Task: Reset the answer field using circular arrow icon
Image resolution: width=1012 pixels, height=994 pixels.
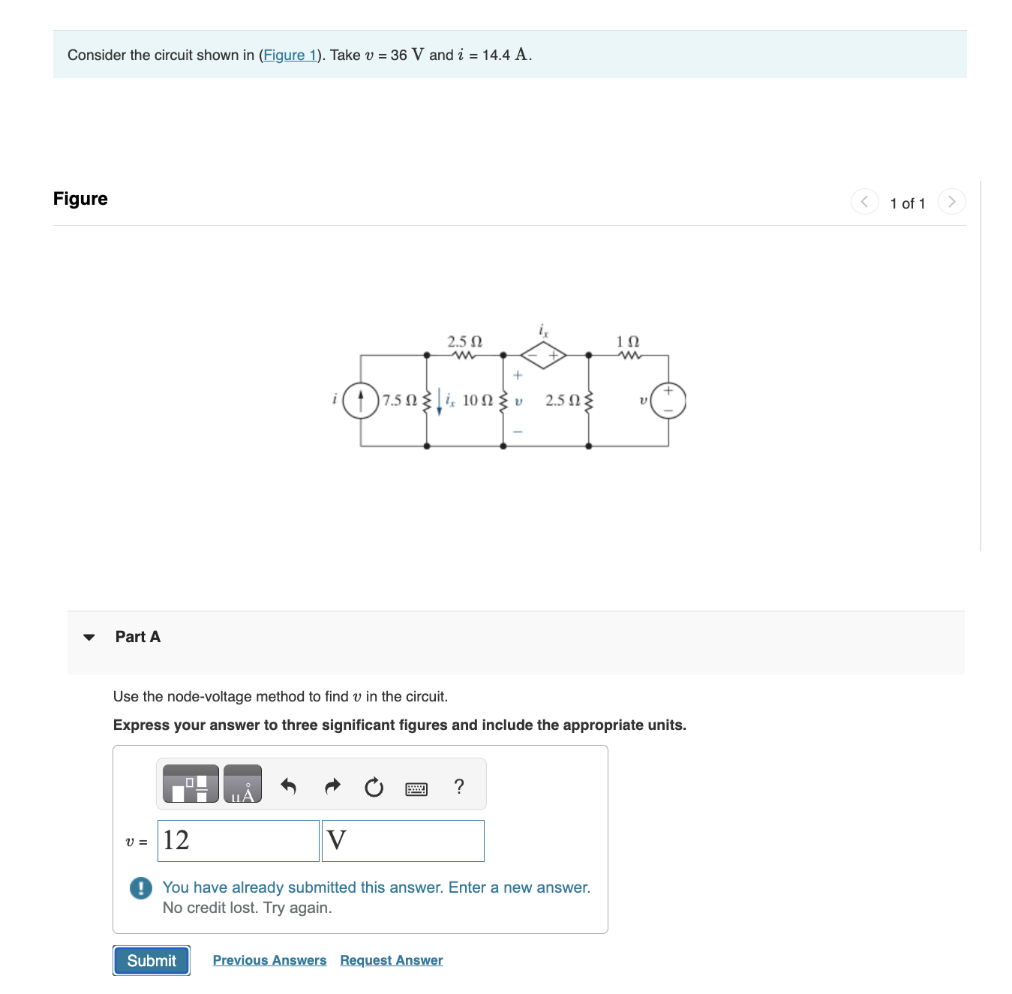Action: pyautogui.click(x=374, y=788)
